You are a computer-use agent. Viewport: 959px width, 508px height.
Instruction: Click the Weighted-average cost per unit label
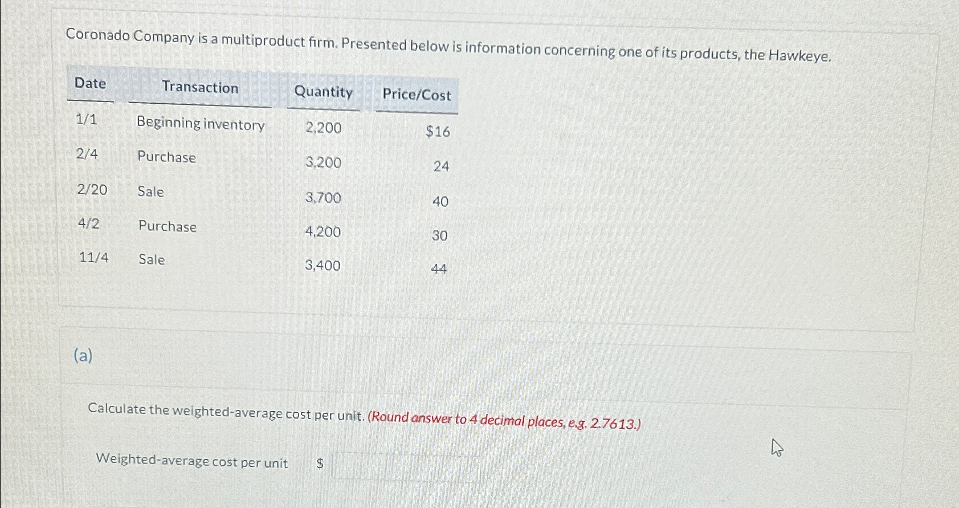191,460
